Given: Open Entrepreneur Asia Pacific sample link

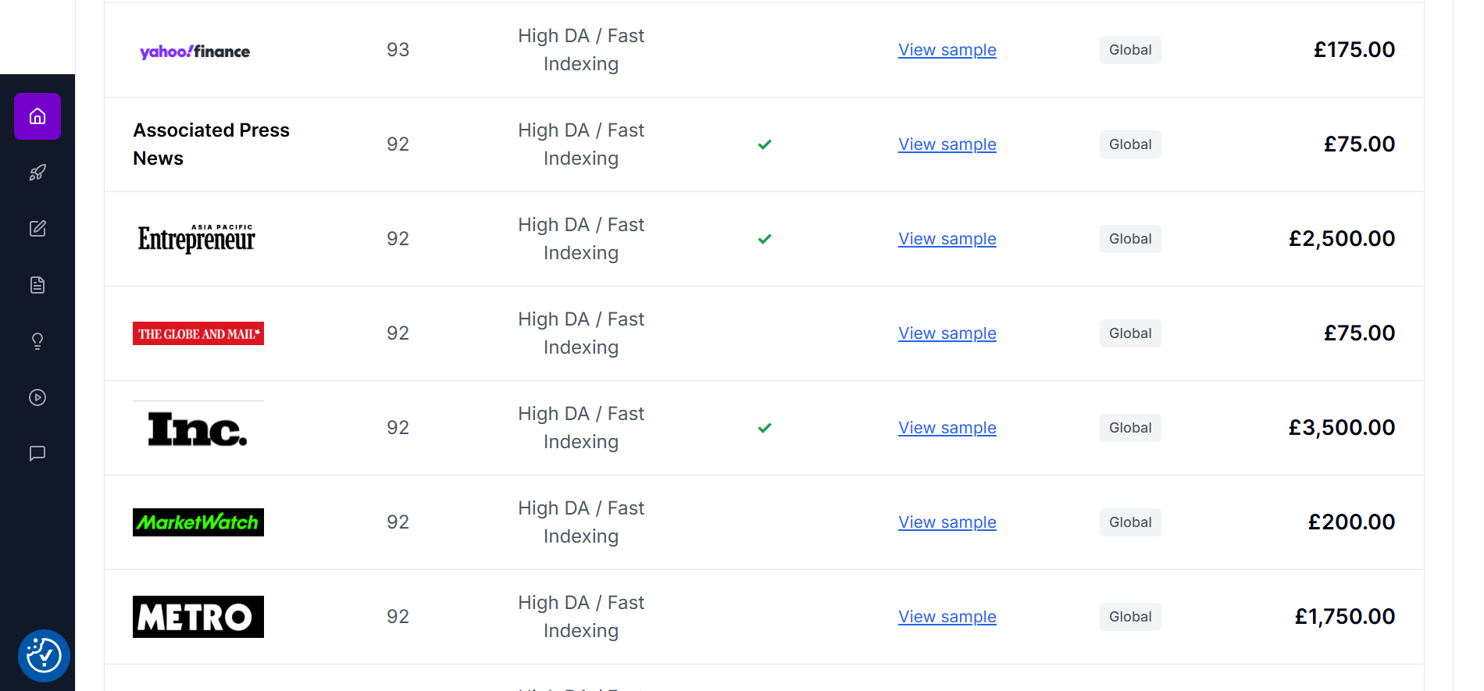Looking at the screenshot, I should click(x=947, y=239).
